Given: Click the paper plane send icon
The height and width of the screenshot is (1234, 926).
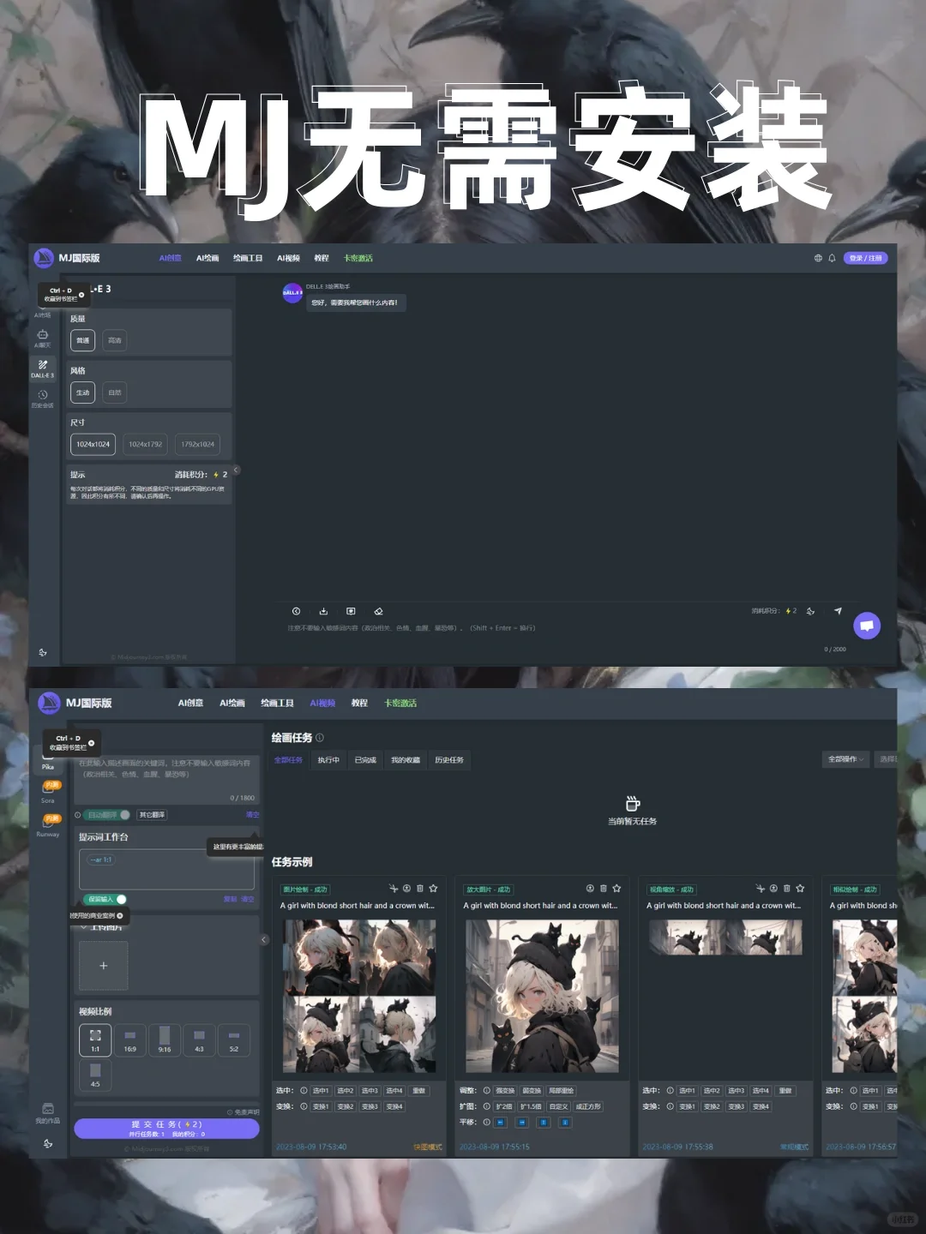Looking at the screenshot, I should pyautogui.click(x=838, y=611).
